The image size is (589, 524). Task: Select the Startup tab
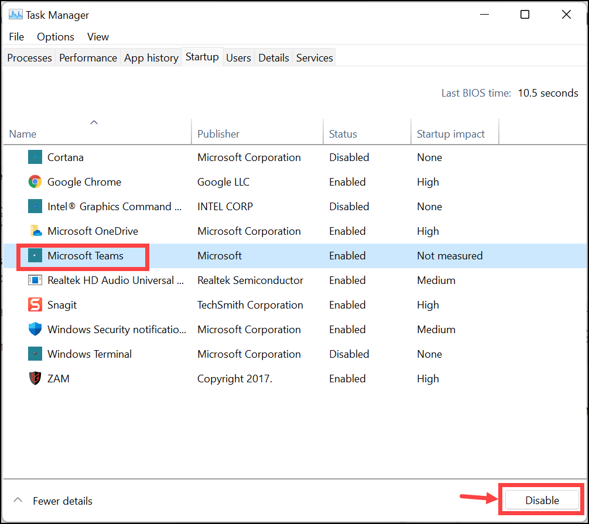pyautogui.click(x=202, y=57)
